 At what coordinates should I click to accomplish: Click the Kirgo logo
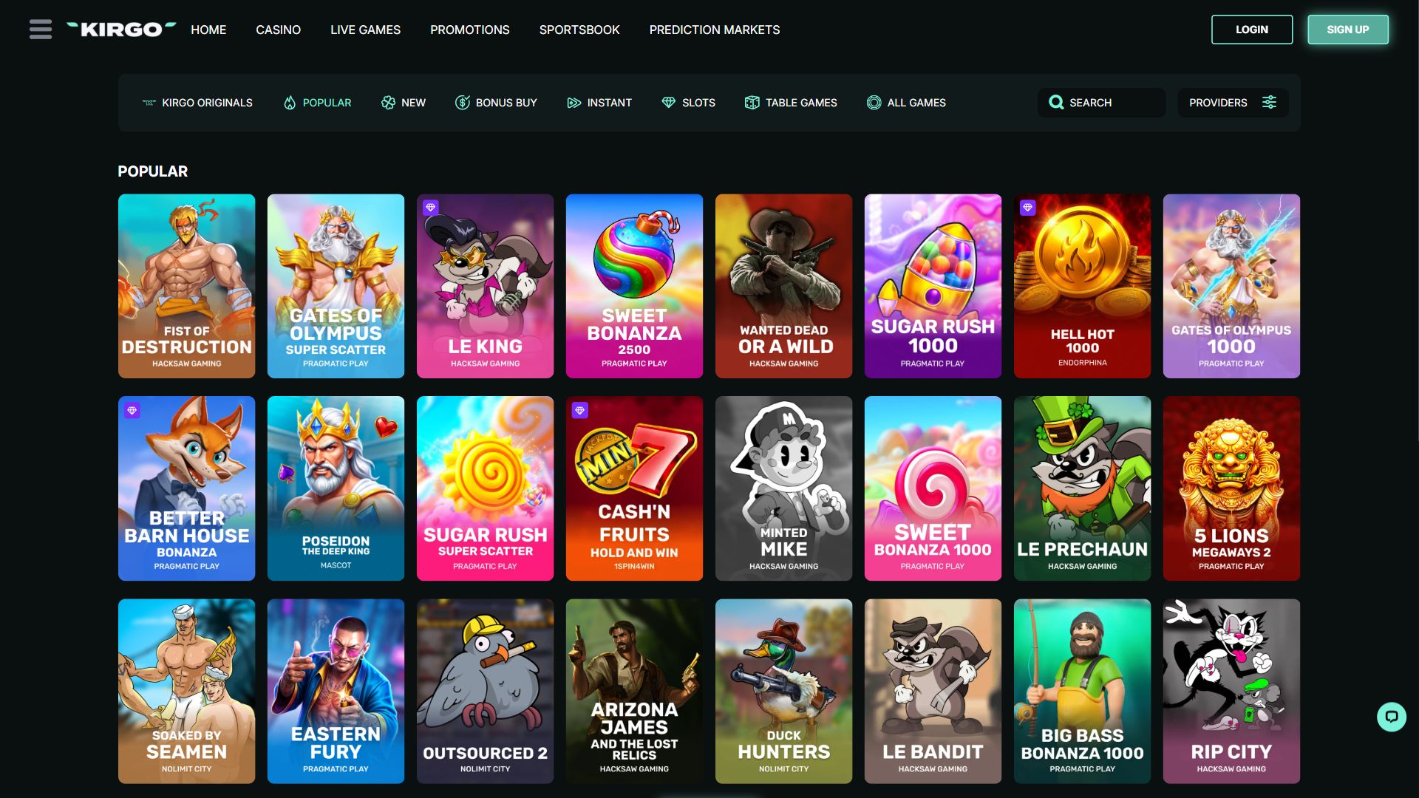point(121,30)
